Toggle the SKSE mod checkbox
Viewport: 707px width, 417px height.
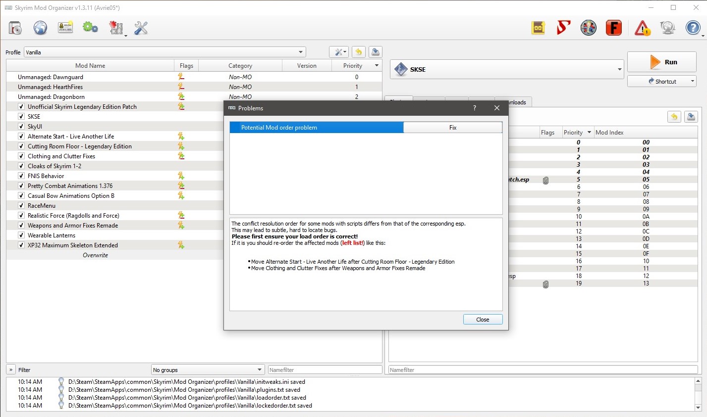21,117
